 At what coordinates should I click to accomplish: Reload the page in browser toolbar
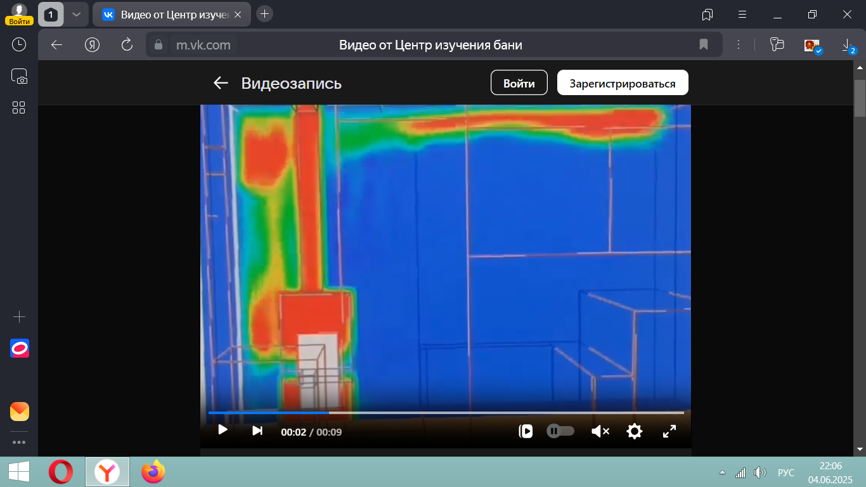coord(127,44)
